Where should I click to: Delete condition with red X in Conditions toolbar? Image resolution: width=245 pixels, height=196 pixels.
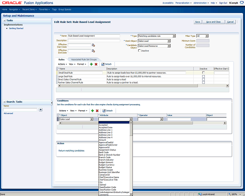click(x=97, y=111)
